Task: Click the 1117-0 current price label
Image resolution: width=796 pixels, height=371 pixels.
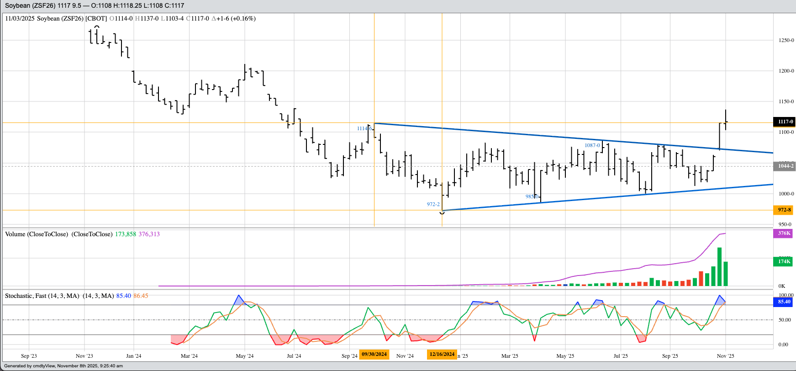Action: (x=784, y=122)
